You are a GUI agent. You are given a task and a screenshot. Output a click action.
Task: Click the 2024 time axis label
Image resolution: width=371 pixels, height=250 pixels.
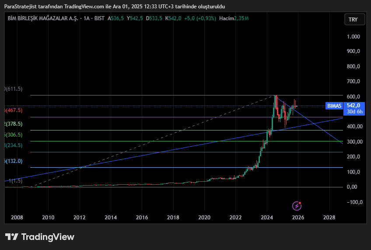(267, 217)
